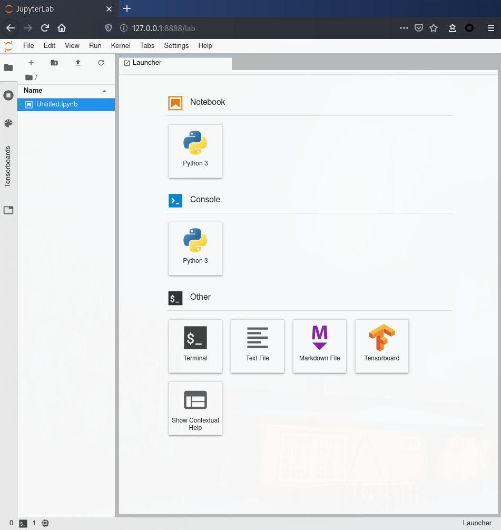Click the terminal count icon in status bar
The image size is (501, 530).
(23, 523)
